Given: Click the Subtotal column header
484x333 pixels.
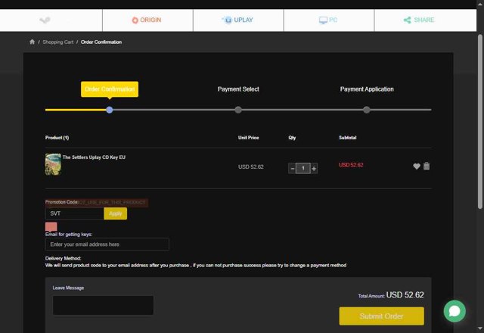Looking at the screenshot, I should point(348,138).
